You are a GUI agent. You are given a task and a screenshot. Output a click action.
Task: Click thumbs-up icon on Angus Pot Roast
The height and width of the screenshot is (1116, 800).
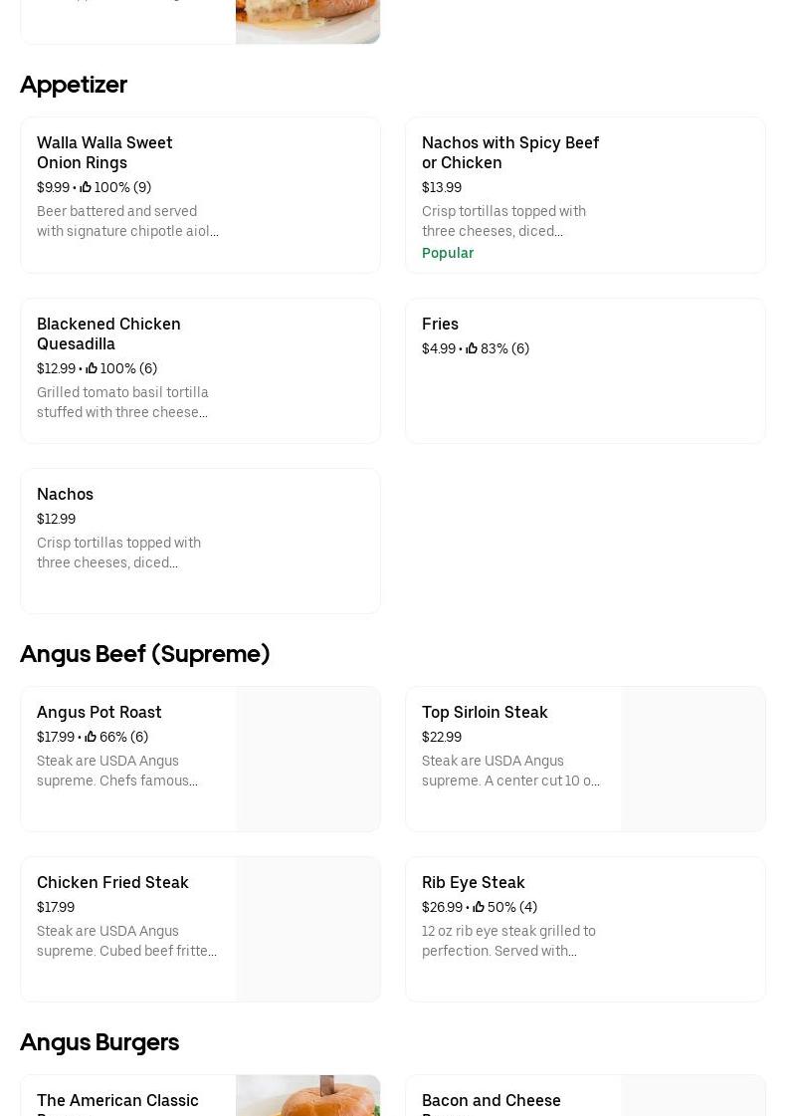click(x=91, y=737)
